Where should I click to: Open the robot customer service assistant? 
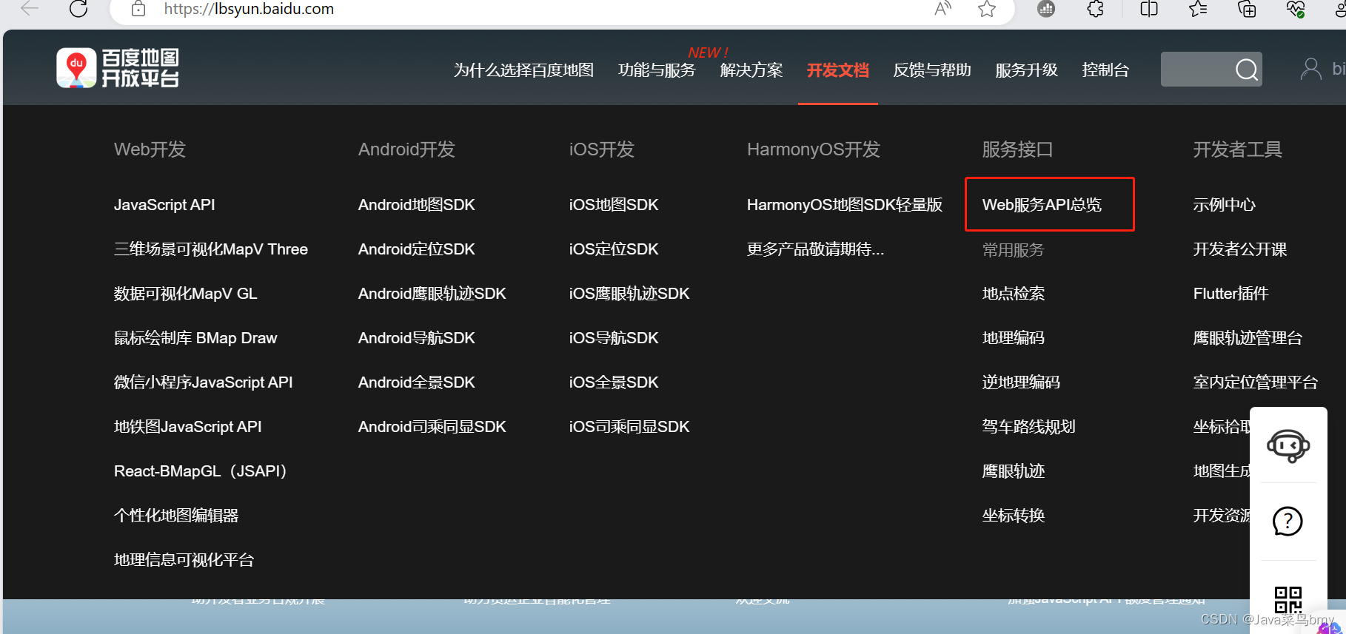(x=1288, y=446)
